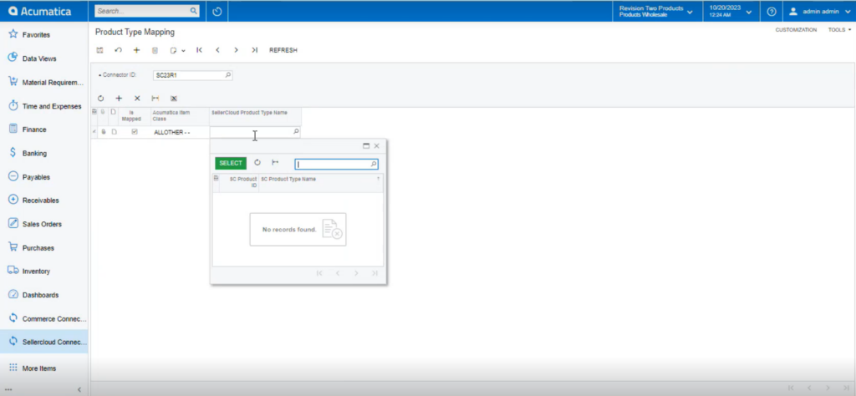Open Time and Expenses workspace
This screenshot has width=856, height=396.
pos(43,106)
